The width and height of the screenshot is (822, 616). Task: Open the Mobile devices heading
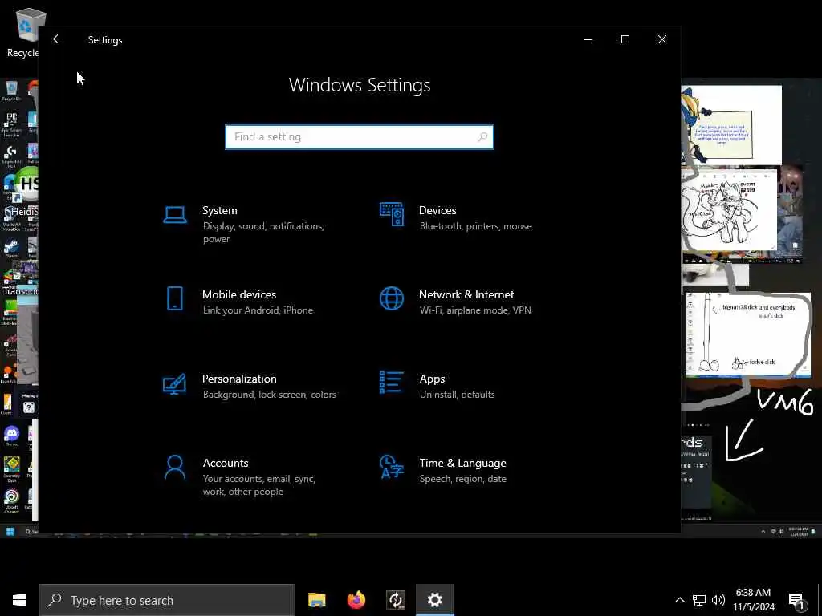(x=239, y=294)
